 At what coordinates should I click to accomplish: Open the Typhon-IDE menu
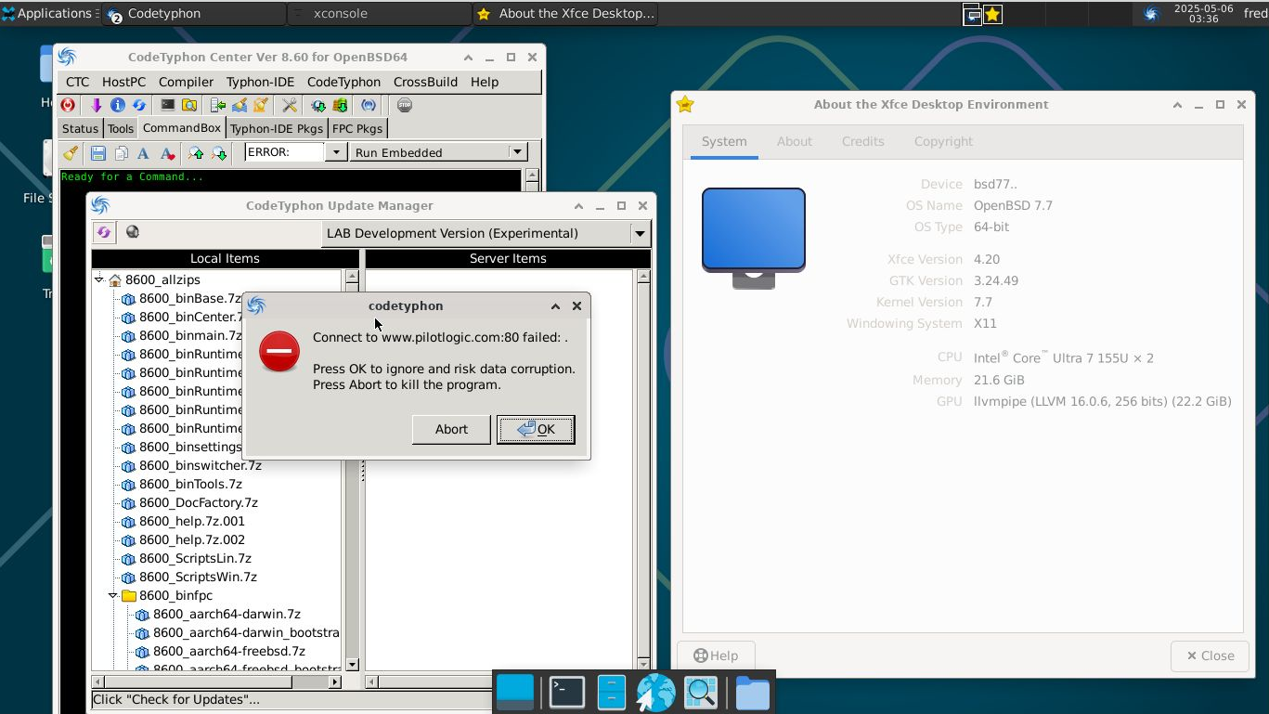pyautogui.click(x=260, y=82)
